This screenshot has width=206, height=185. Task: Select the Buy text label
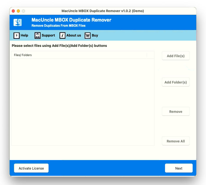point(95,35)
